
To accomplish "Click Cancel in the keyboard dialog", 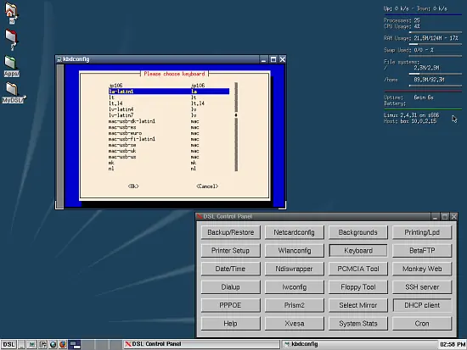I will [x=207, y=186].
